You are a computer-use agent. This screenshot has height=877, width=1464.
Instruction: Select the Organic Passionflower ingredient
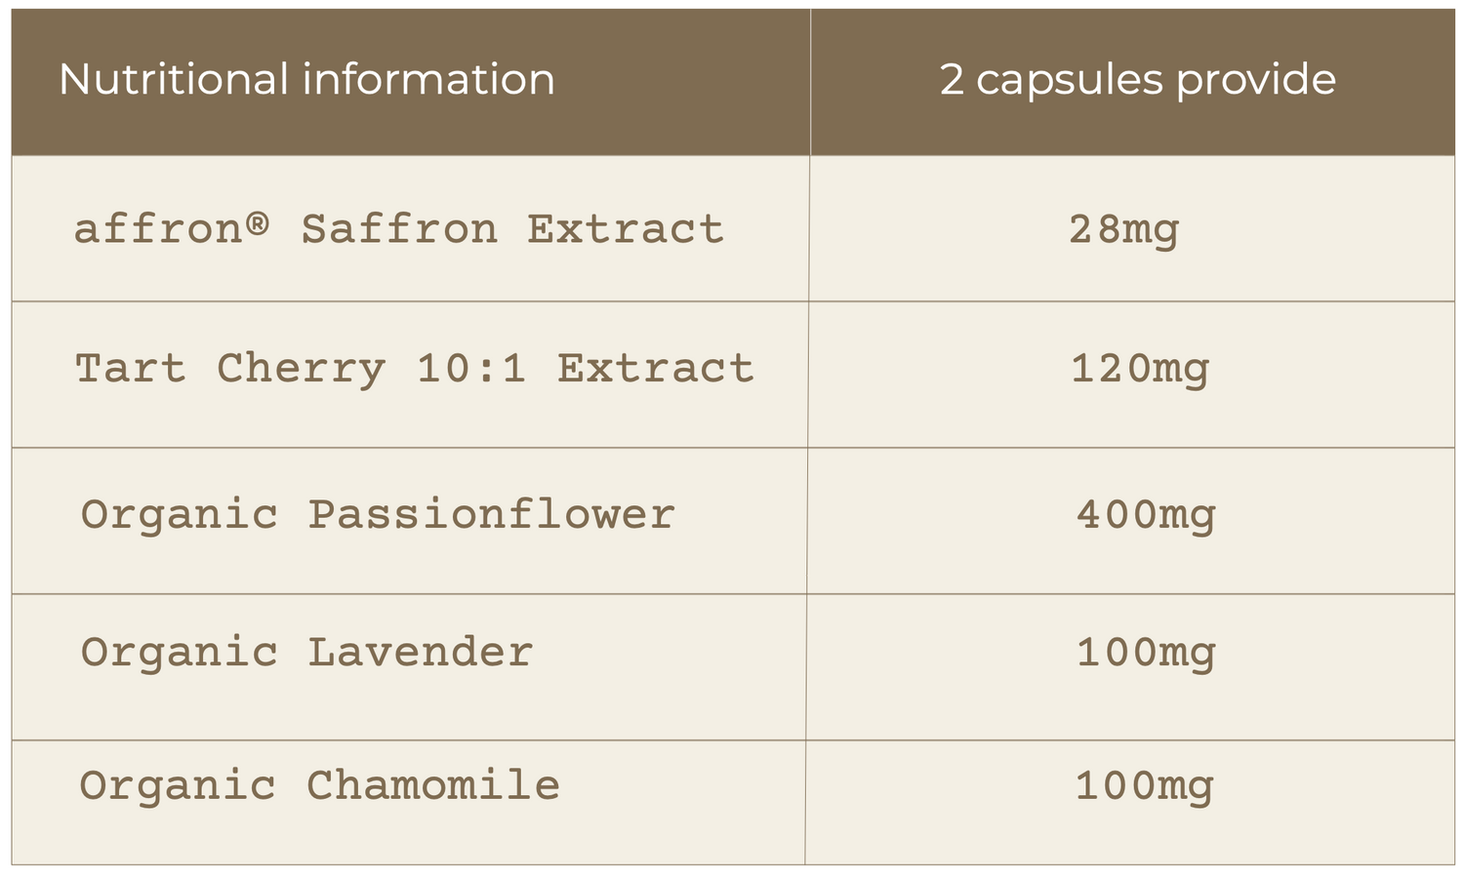pyautogui.click(x=378, y=515)
